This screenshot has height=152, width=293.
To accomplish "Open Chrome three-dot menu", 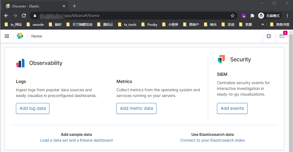I will 288,16.
